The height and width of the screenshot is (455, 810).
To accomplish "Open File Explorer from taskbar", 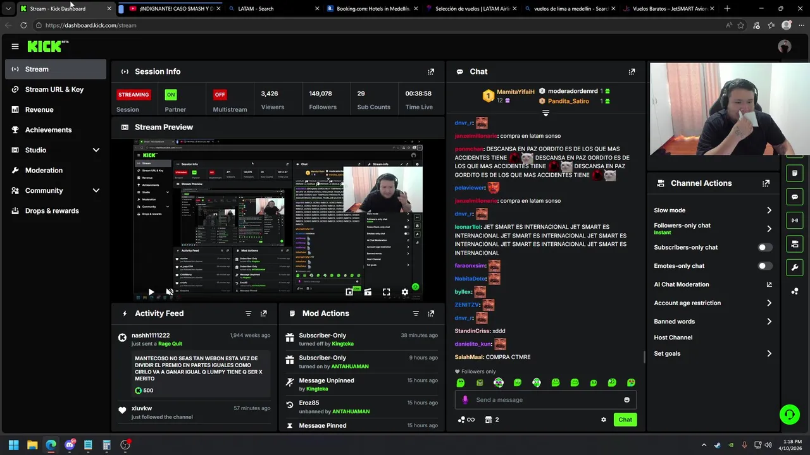I will pos(32,445).
